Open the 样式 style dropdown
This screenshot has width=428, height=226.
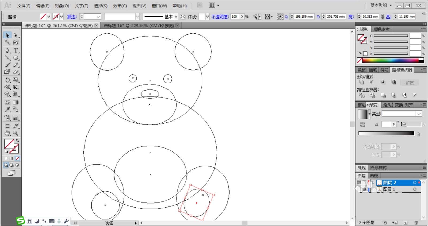pyautogui.click(x=207, y=17)
